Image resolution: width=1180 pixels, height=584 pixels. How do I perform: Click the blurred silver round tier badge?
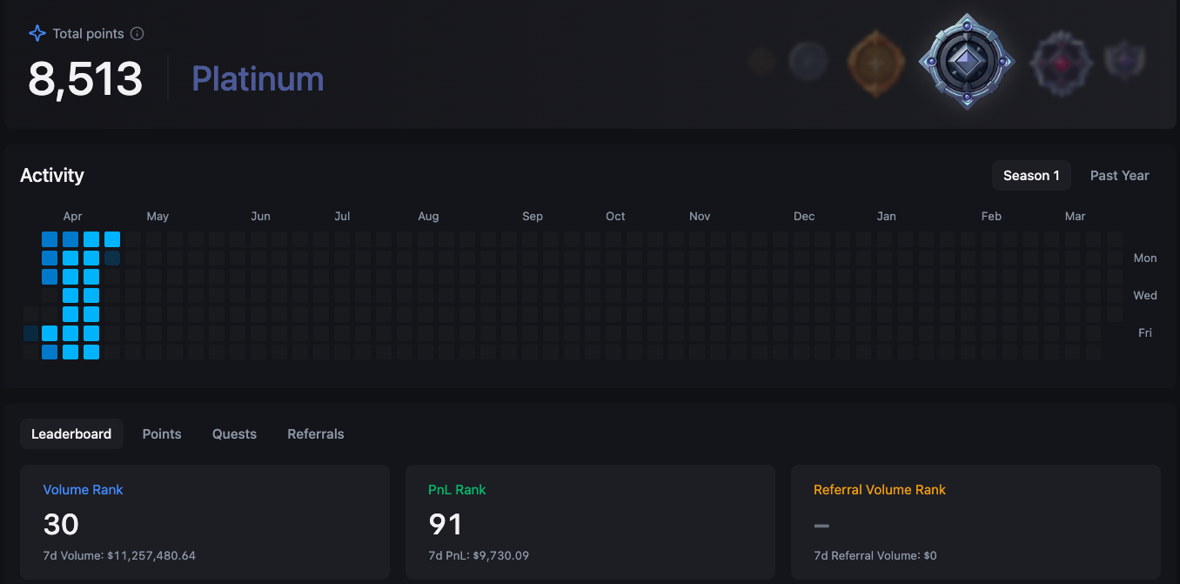pyautogui.click(x=808, y=62)
